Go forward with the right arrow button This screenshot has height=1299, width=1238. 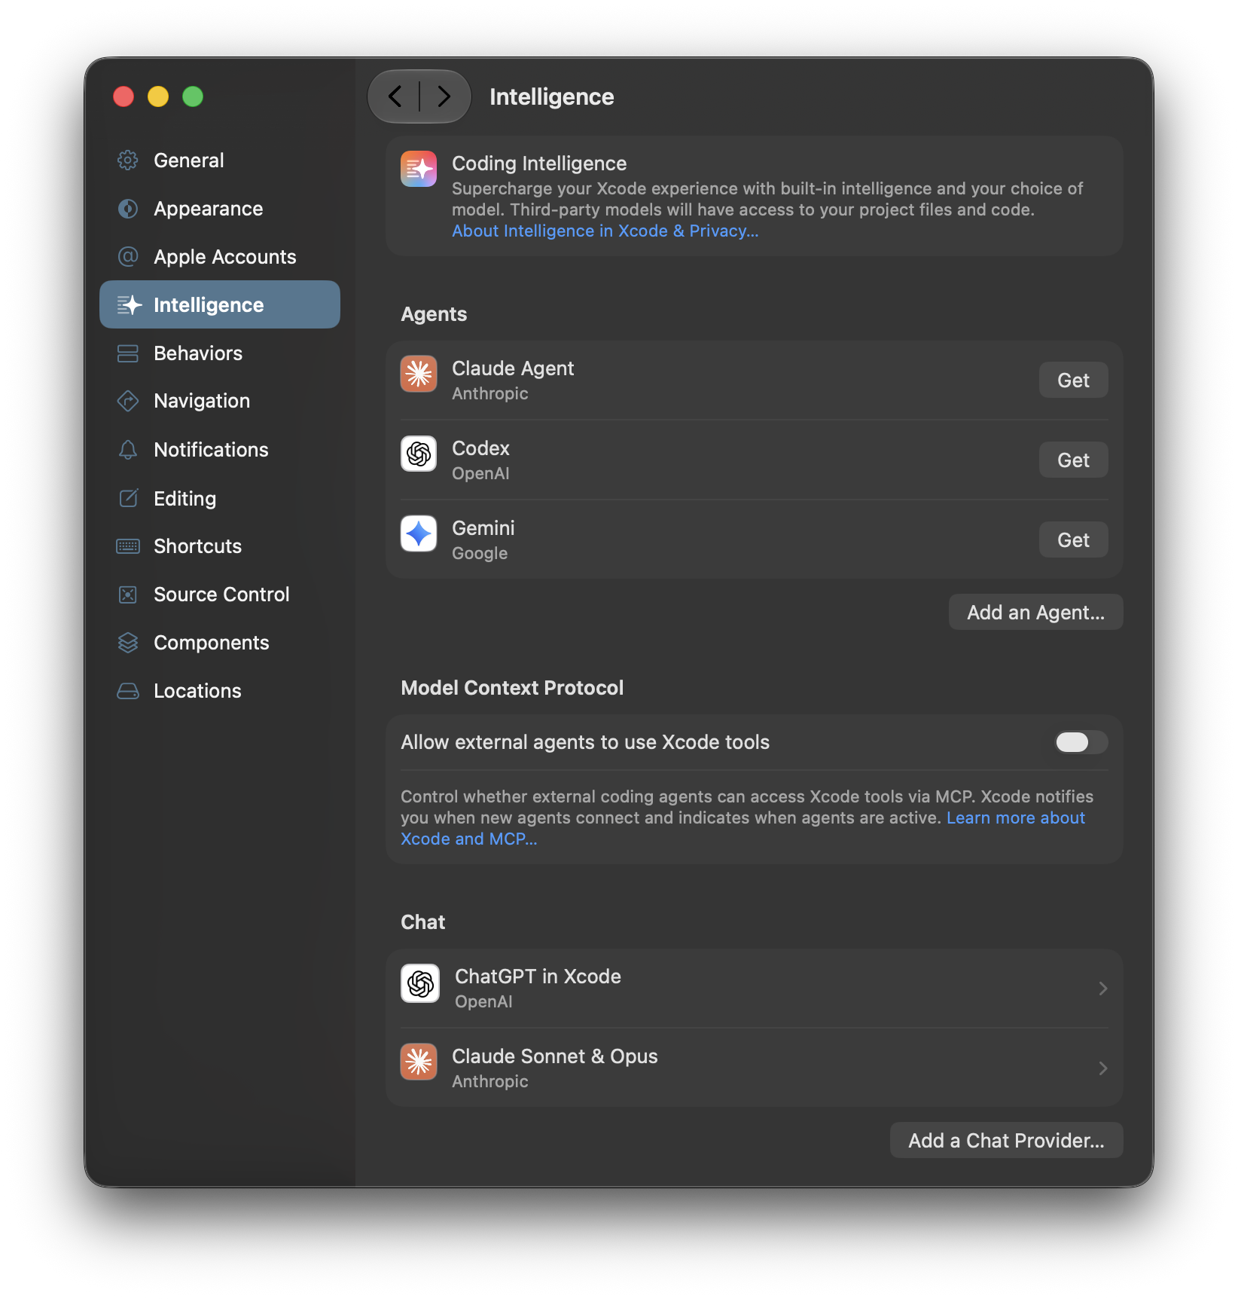[444, 96]
